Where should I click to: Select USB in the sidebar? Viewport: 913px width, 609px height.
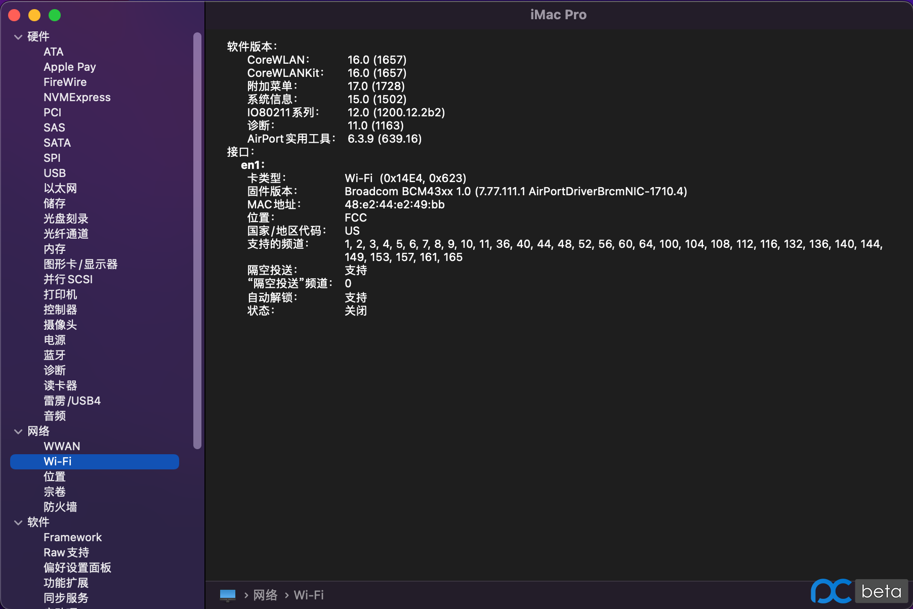55,173
